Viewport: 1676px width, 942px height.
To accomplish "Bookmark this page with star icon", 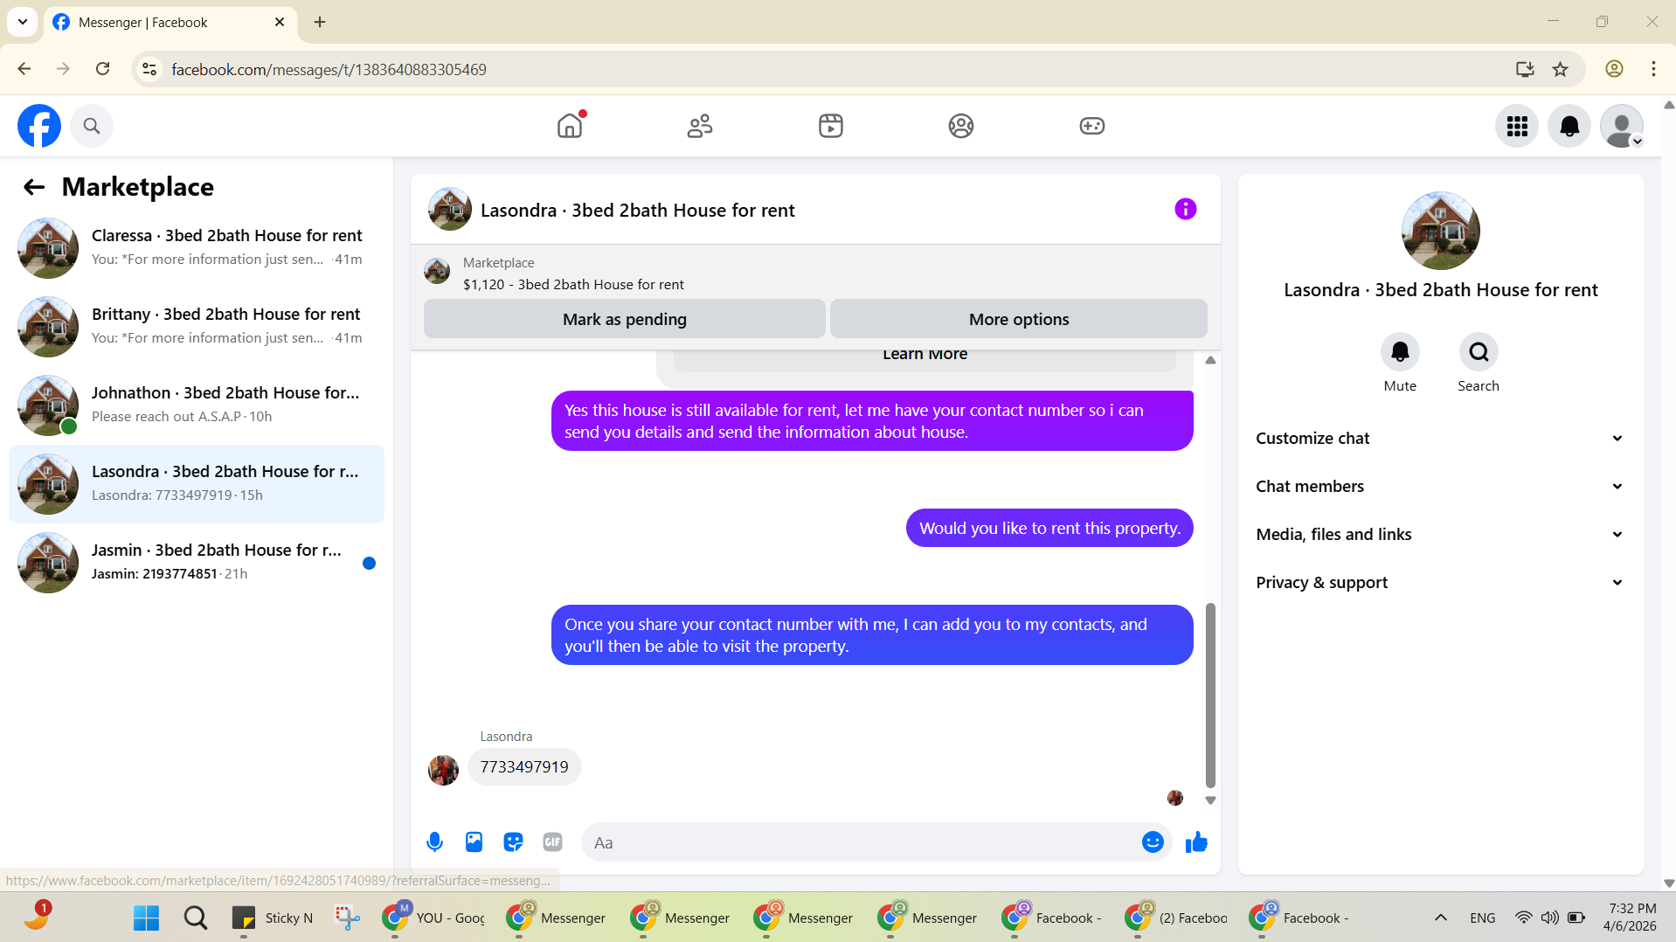I will [1561, 69].
